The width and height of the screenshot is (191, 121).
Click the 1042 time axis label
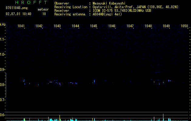tap(39, 26)
